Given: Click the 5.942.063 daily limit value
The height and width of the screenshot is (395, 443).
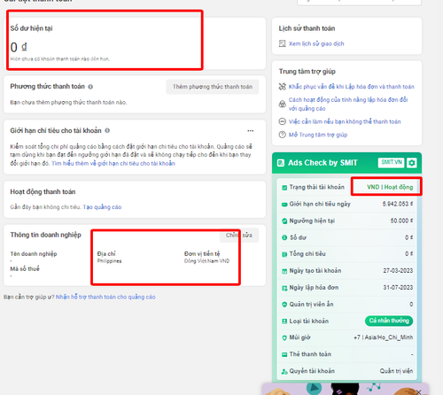Looking at the screenshot, I should pos(398,204).
